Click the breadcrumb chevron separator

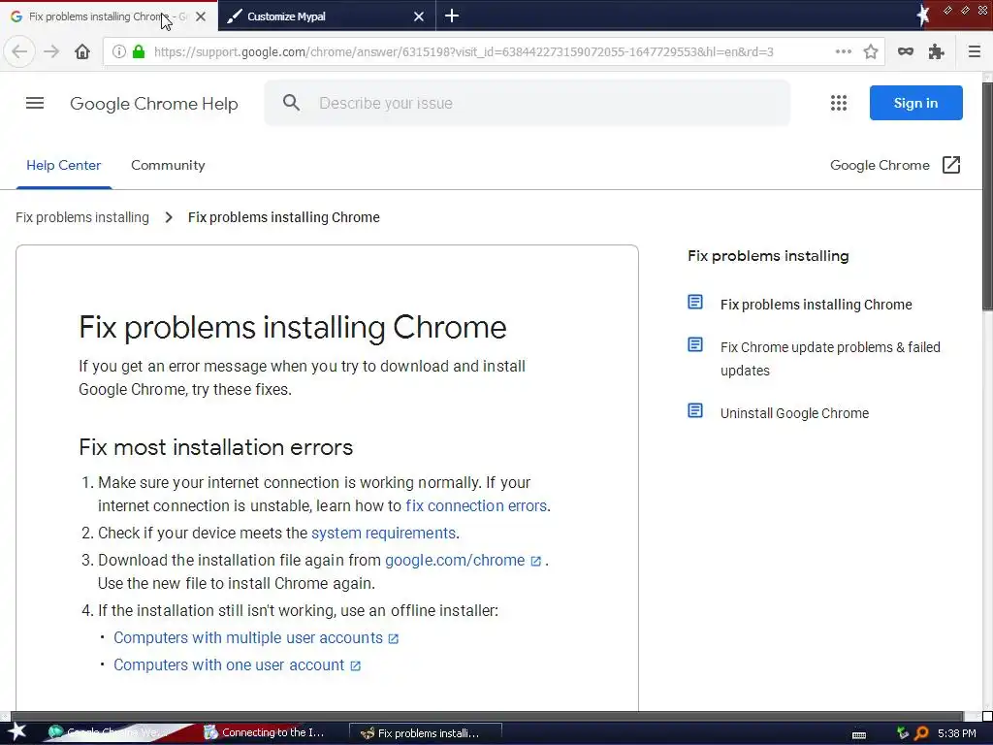[x=169, y=217]
